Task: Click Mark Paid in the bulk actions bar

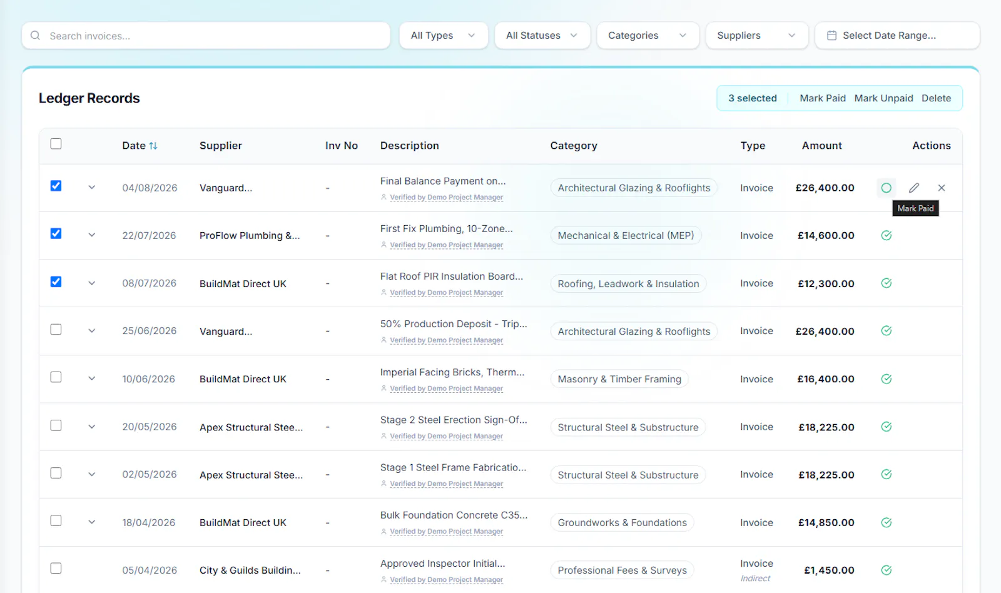Action: [x=822, y=98]
